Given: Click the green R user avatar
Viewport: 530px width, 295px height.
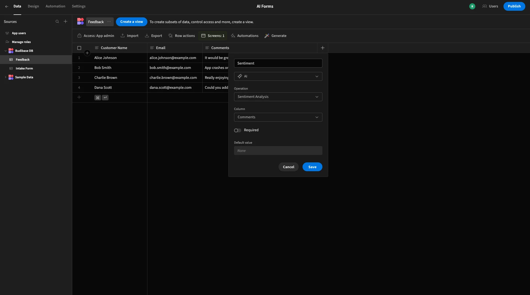Looking at the screenshot, I should click(472, 6).
